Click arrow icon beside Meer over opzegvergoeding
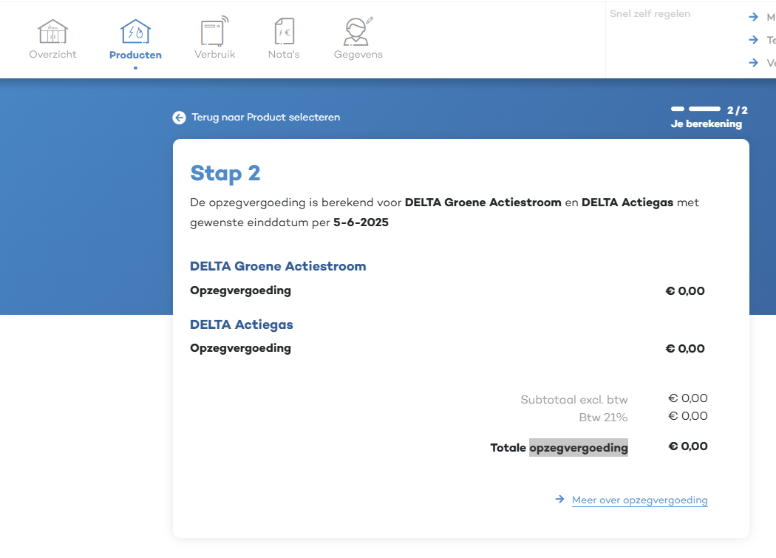The width and height of the screenshot is (776, 558). pyautogui.click(x=559, y=499)
